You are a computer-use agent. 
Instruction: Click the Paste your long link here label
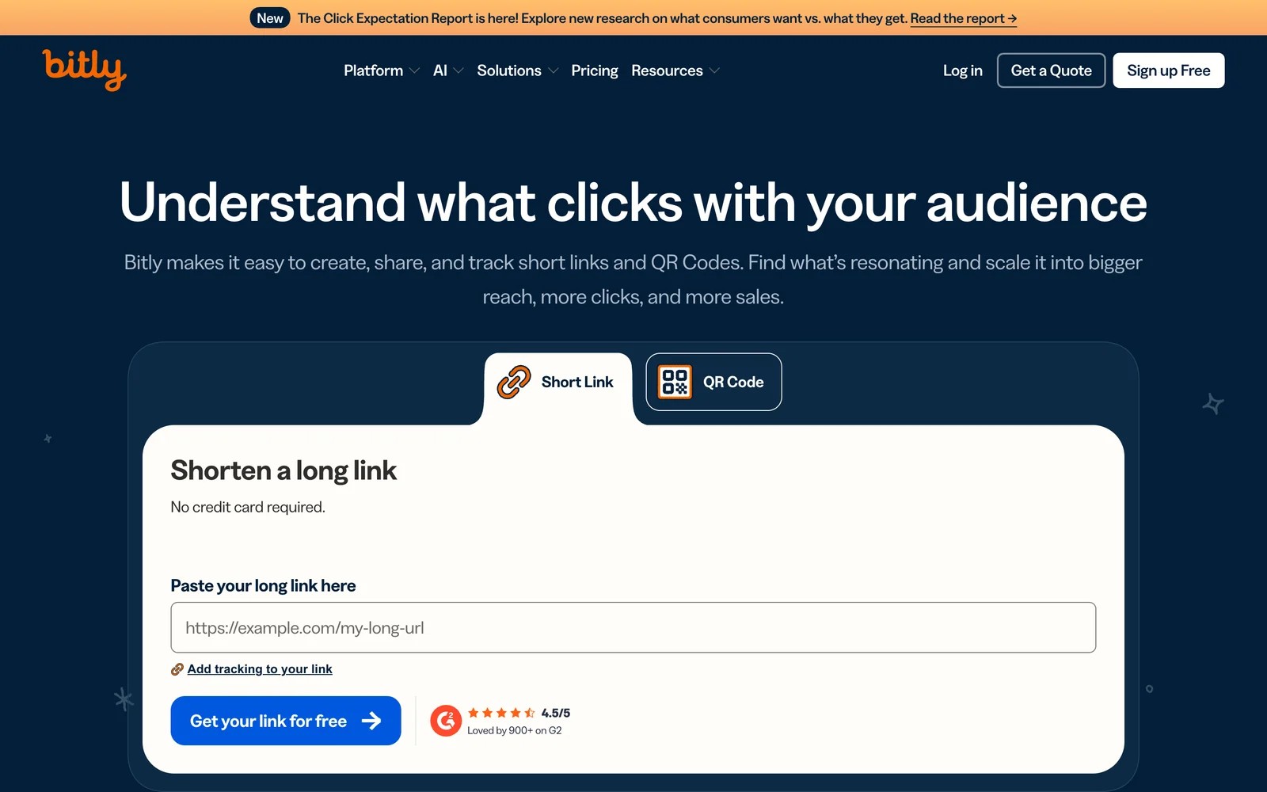tap(264, 585)
